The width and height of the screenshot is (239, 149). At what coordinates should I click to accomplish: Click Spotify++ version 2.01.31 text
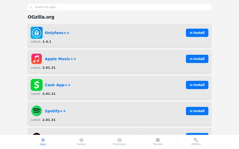(49, 120)
